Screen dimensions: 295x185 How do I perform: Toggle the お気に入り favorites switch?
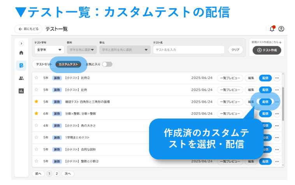(x=107, y=64)
